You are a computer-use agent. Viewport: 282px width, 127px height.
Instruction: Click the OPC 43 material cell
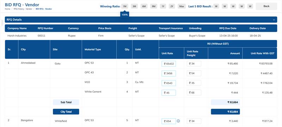tap(89, 72)
